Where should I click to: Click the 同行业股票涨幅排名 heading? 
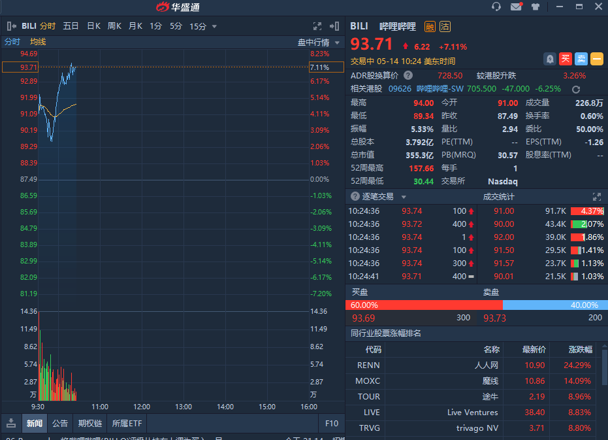[386, 333]
